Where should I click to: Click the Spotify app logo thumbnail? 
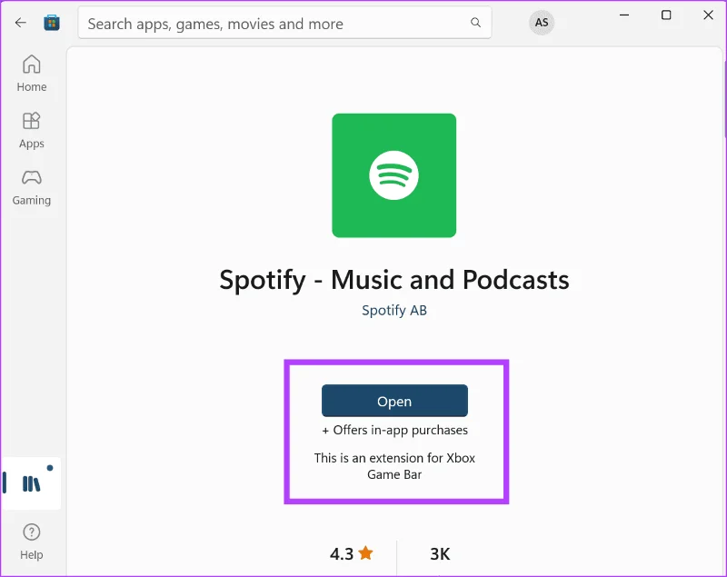point(394,175)
